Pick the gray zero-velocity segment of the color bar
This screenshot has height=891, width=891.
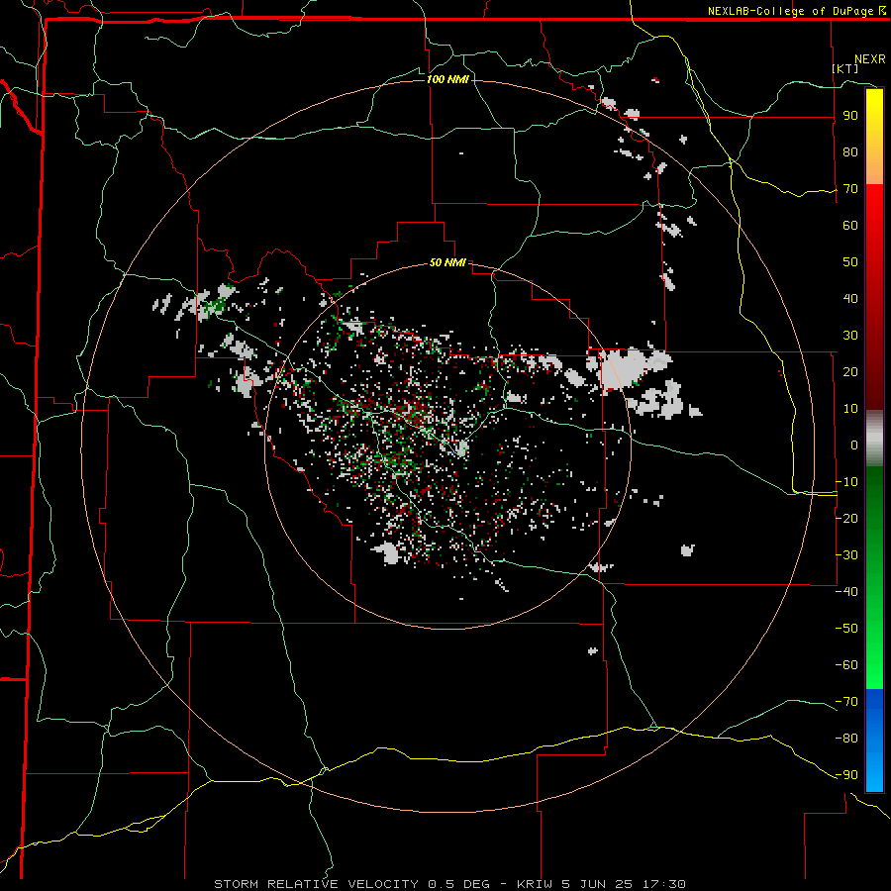pyautogui.click(x=874, y=439)
